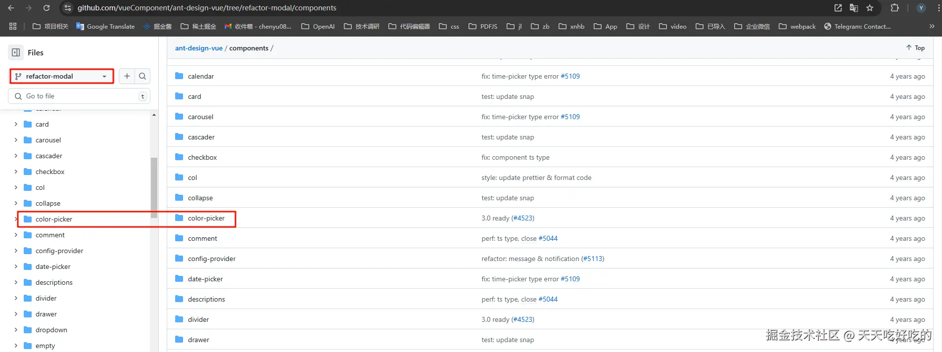This screenshot has height=352, width=942.
Task: Open PR #4523 on color-picker row
Action: tap(523, 218)
